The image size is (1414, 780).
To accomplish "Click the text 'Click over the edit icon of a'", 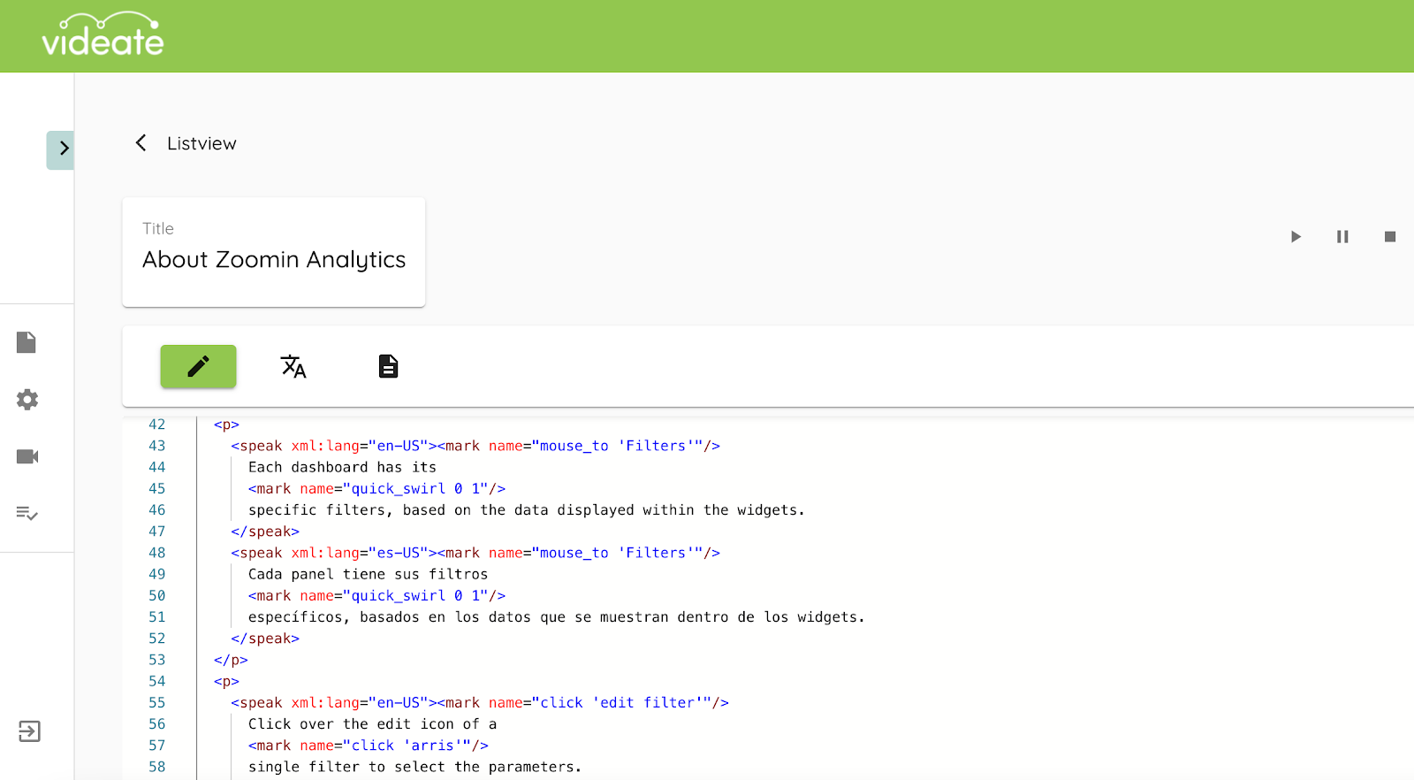I will [x=372, y=724].
